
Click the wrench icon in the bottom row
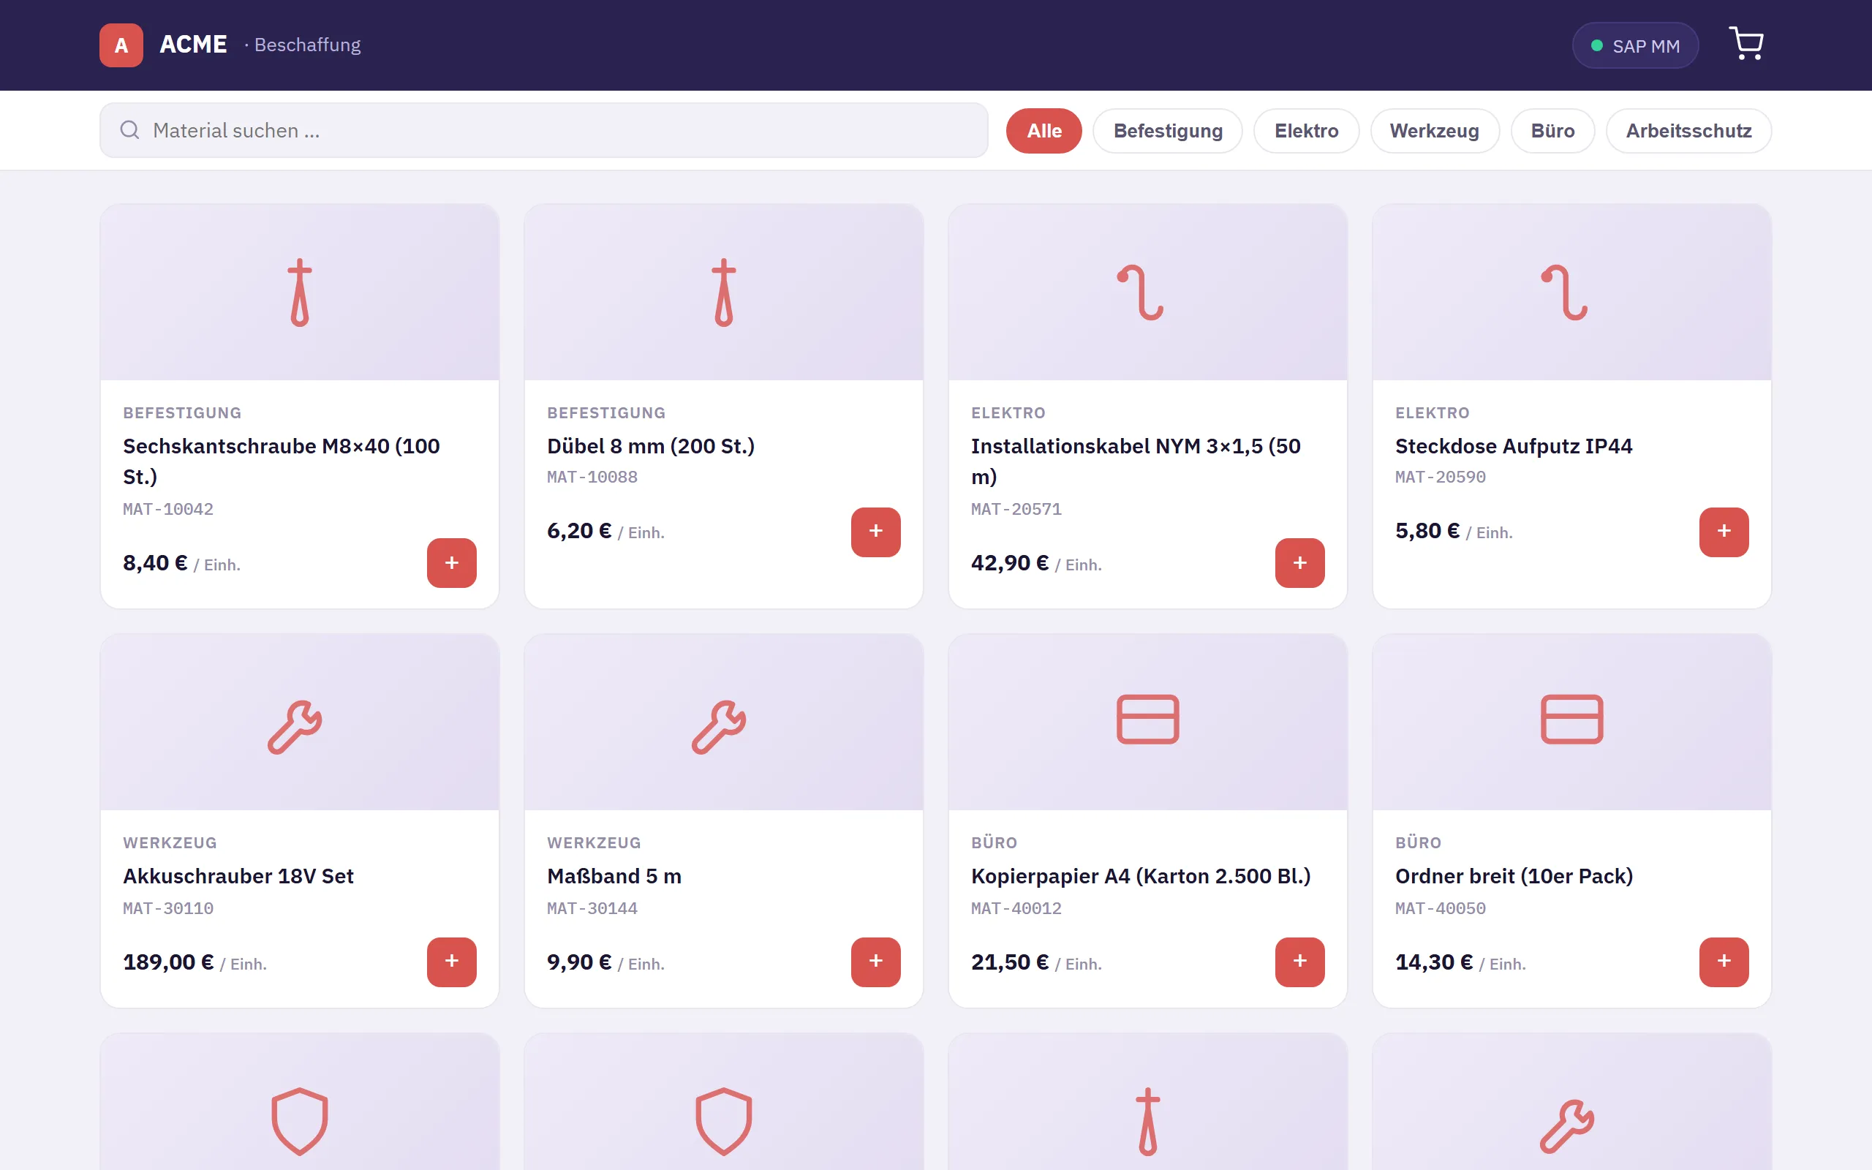(x=1567, y=1126)
